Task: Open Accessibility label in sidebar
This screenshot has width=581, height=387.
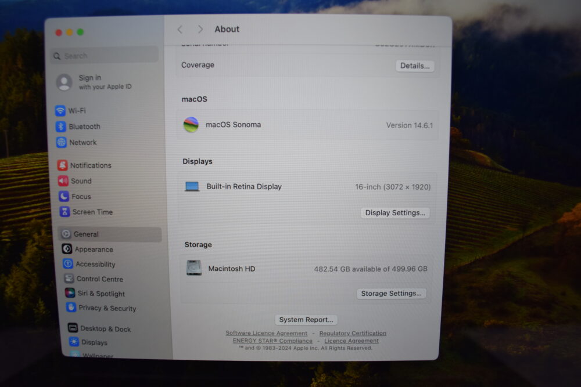Action: pos(96,264)
